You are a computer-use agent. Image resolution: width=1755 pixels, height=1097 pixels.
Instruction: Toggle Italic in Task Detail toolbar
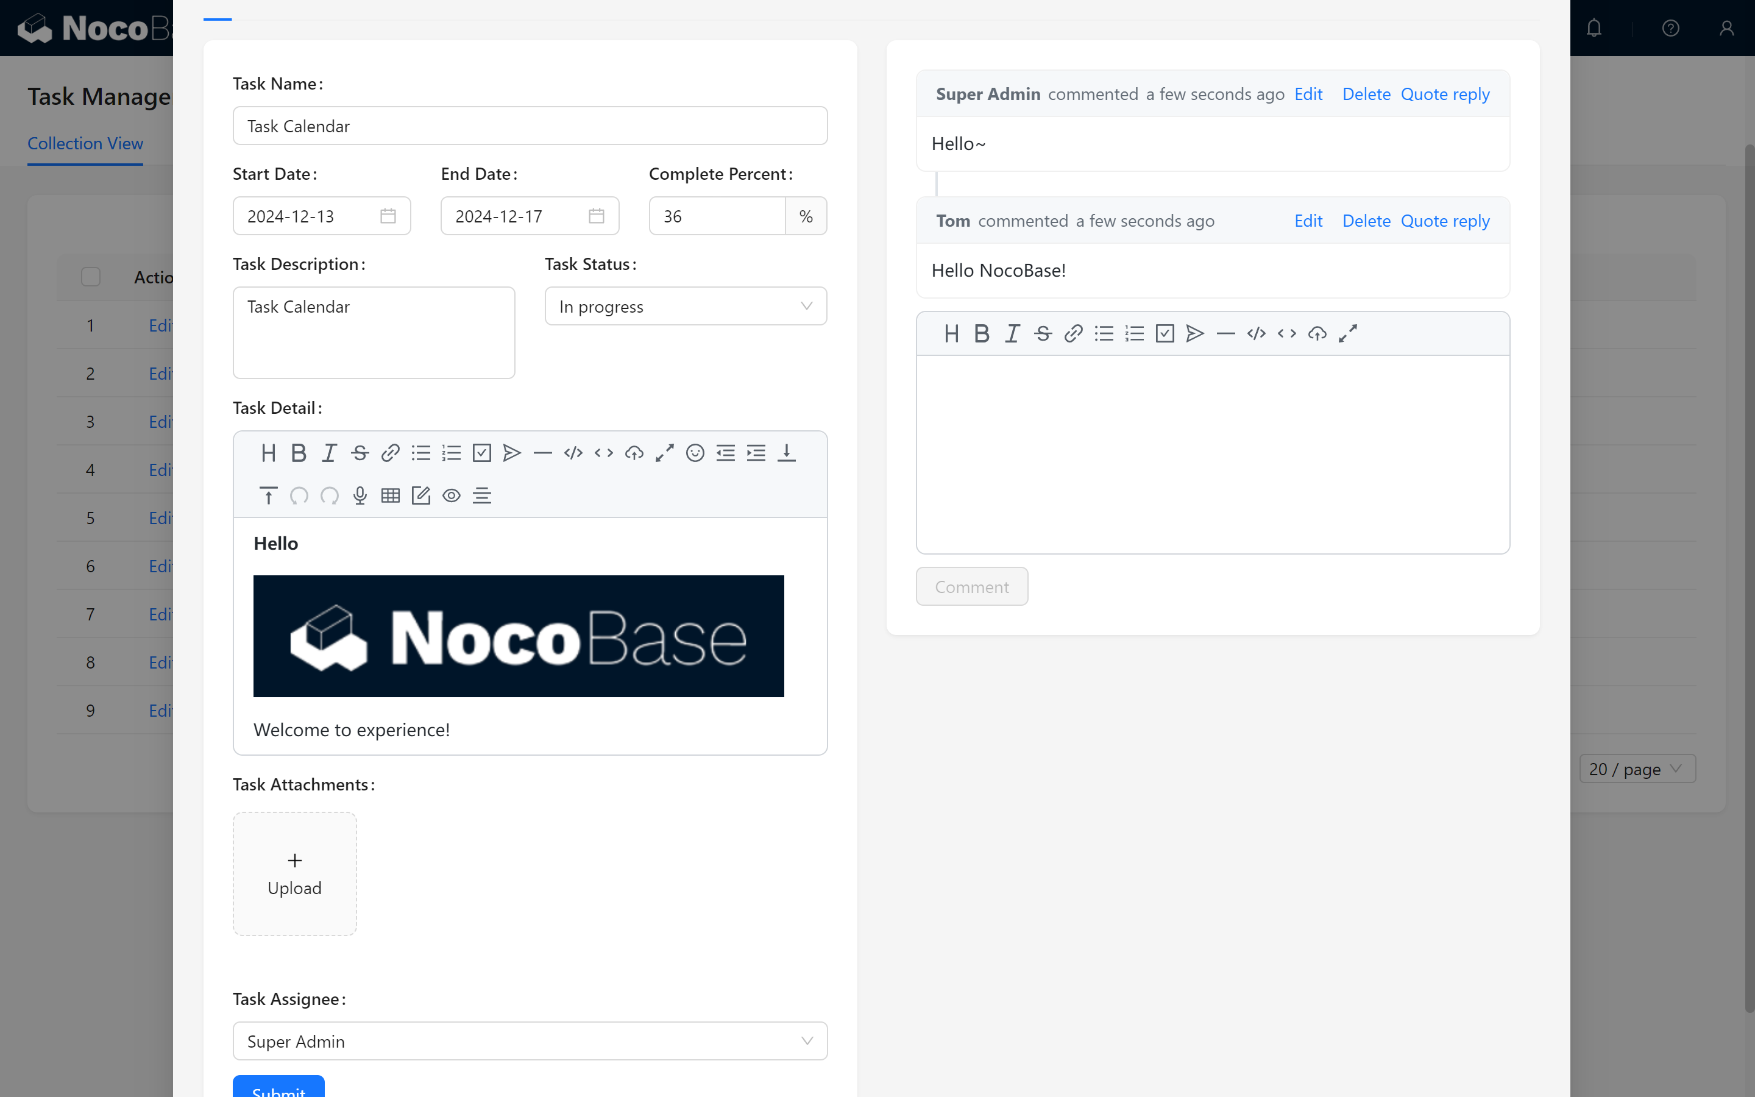click(329, 453)
